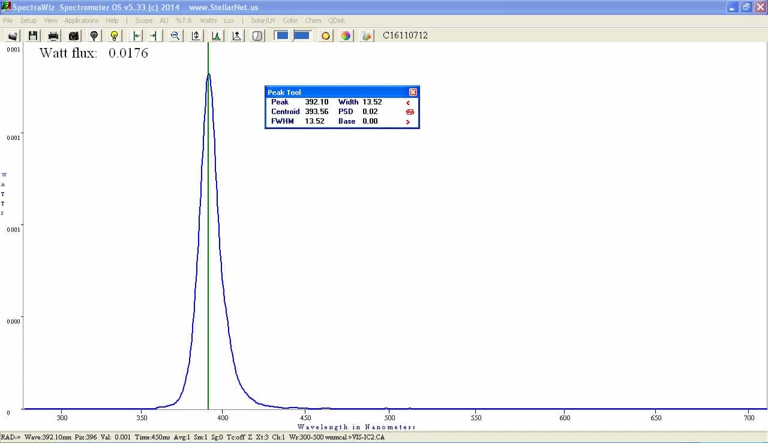Screen dimensions: 768x443
Task: Click the first blue rectangle toolbar button
Action: [282, 35]
